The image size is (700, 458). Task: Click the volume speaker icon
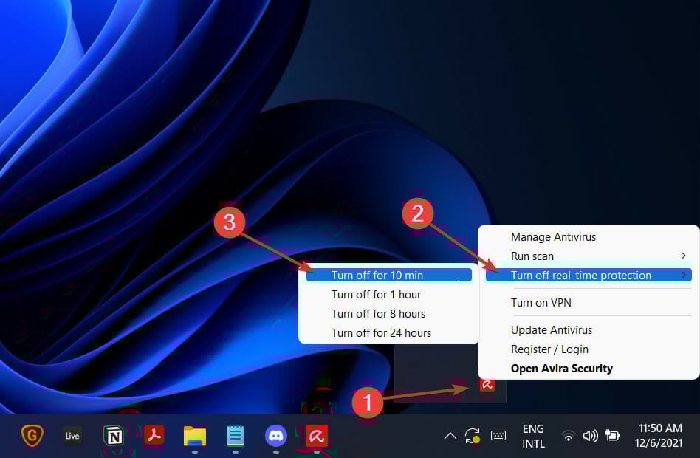[x=591, y=436]
